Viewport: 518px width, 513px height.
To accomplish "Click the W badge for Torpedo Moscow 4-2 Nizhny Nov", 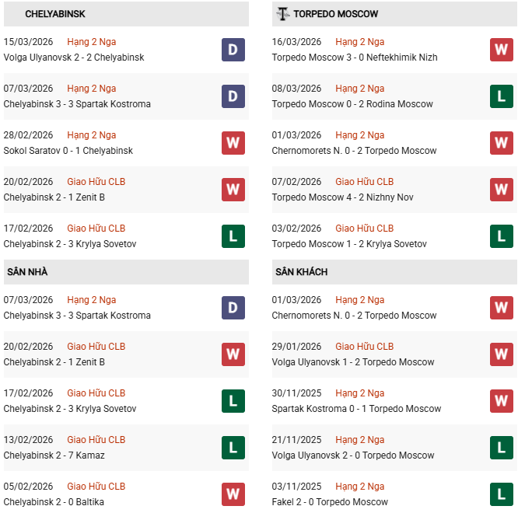I will tap(501, 190).
